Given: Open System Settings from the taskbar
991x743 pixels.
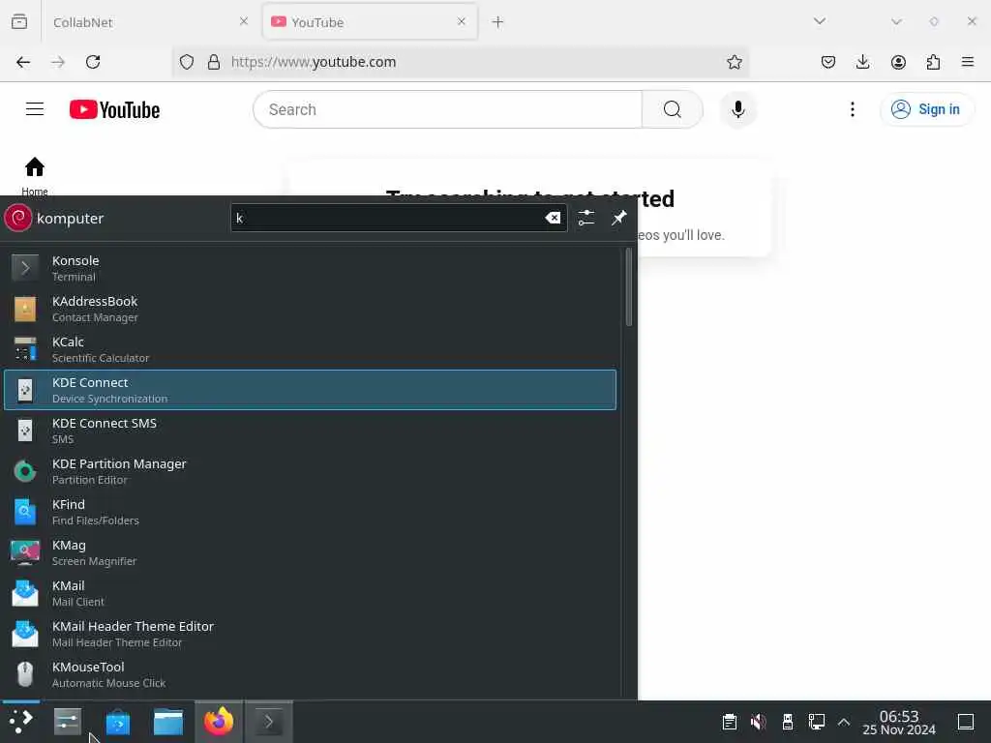Looking at the screenshot, I should point(68,722).
